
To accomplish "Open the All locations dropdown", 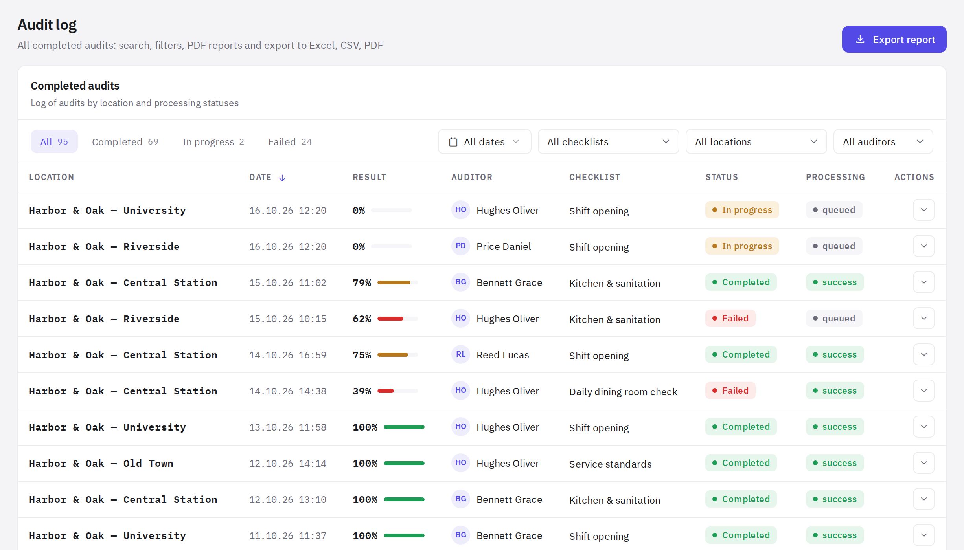I will click(x=756, y=141).
